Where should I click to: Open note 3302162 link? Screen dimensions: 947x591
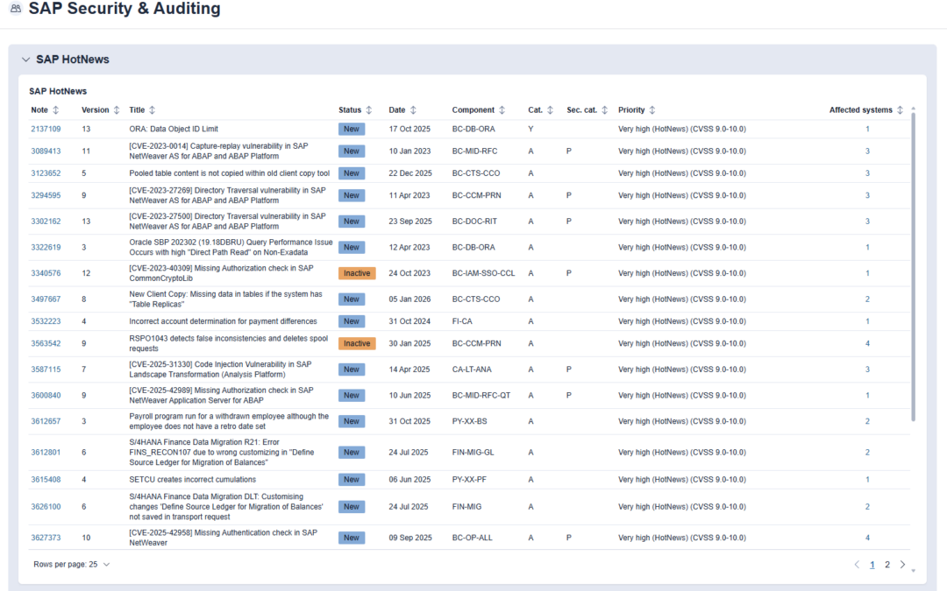click(x=46, y=222)
